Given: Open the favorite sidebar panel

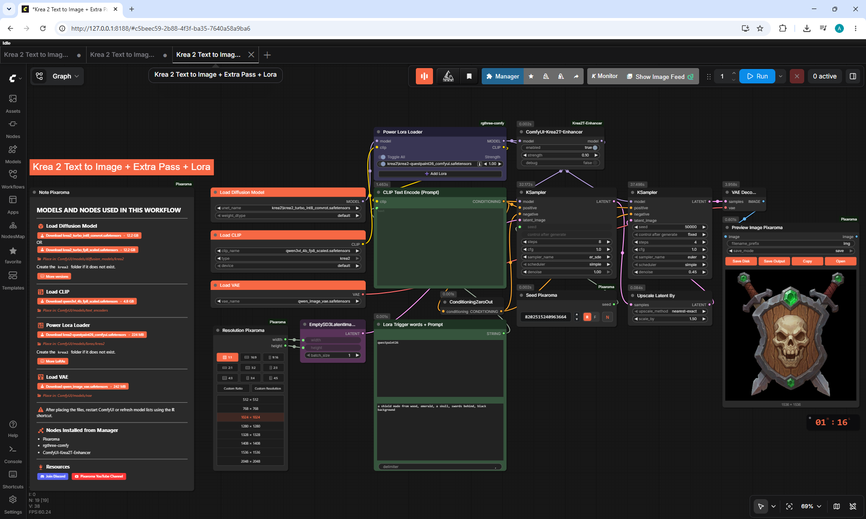Looking at the screenshot, I should [13, 255].
